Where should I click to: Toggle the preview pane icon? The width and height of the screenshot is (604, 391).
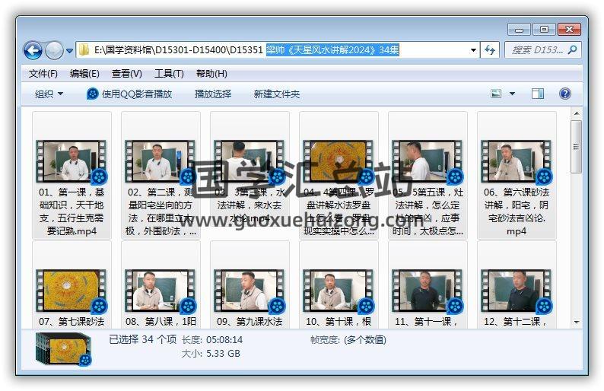[x=538, y=94]
